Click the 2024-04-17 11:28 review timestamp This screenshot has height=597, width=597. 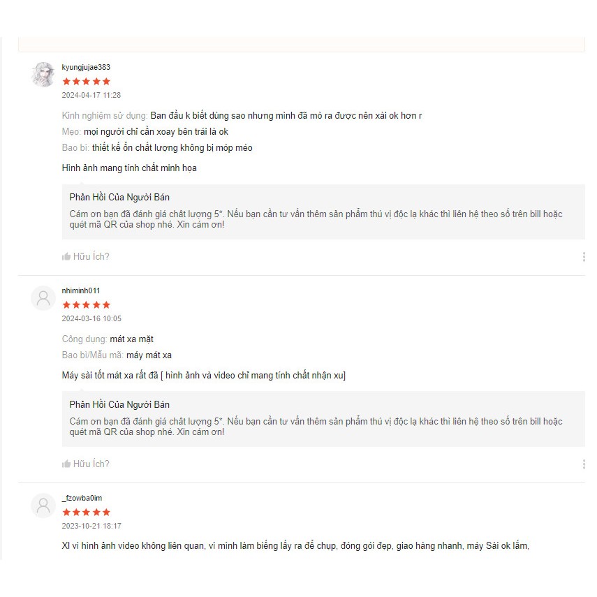(91, 95)
